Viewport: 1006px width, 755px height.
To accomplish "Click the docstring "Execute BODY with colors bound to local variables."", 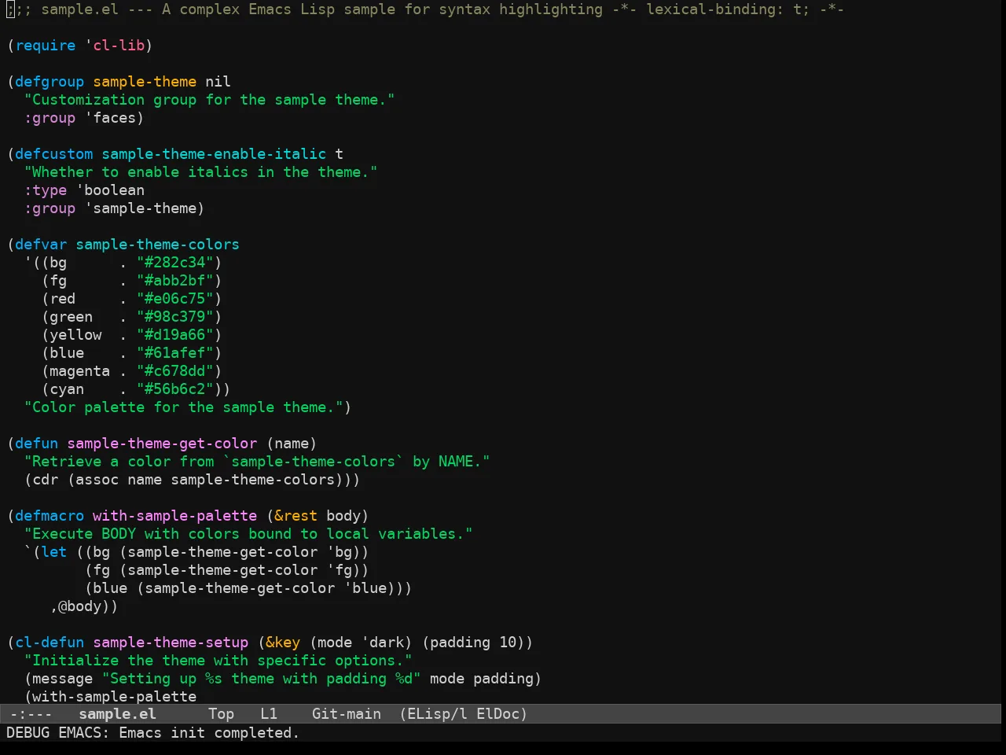I will click(x=248, y=534).
